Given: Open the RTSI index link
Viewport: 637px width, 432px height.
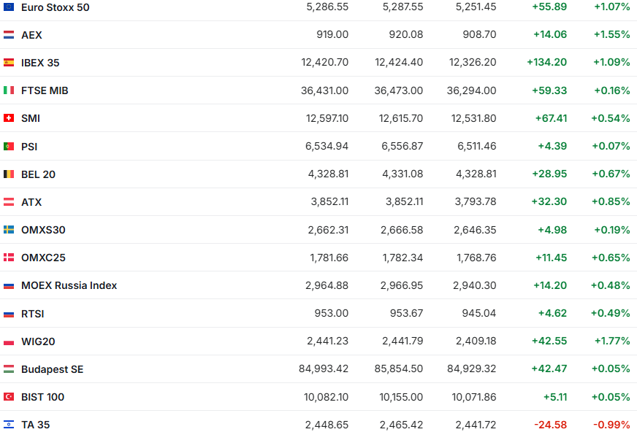Looking at the screenshot, I should pyautogui.click(x=33, y=314).
